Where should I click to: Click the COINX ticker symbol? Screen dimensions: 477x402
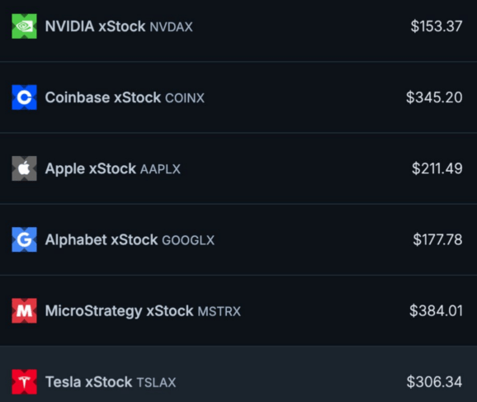click(185, 98)
